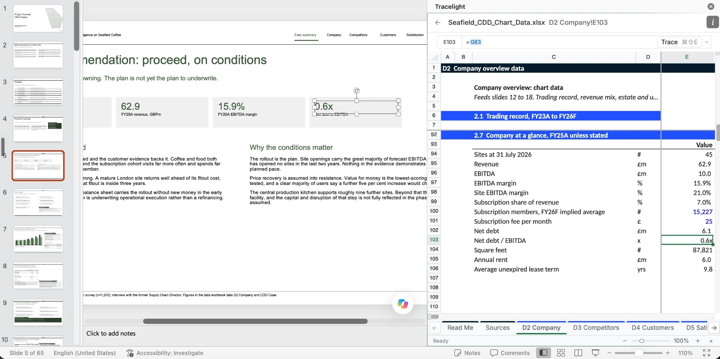Zoom out of the slide with the minus icon

pos(610,353)
